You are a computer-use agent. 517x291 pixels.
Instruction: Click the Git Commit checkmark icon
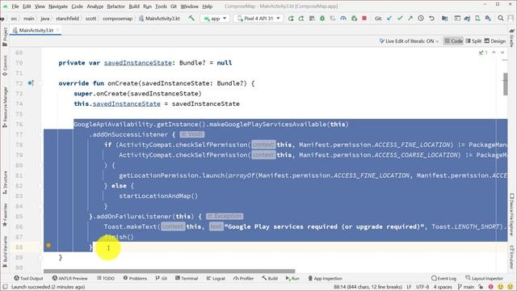pos(400,19)
